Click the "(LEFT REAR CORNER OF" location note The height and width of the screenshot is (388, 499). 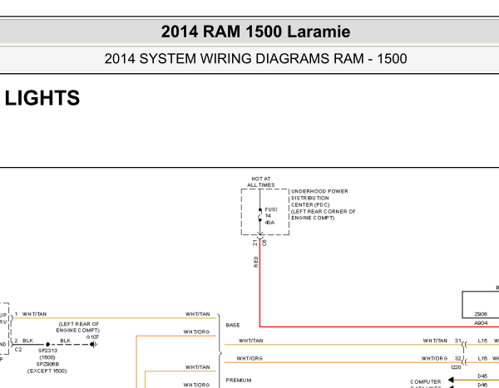pos(324,212)
